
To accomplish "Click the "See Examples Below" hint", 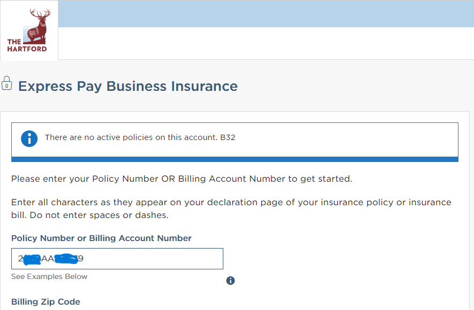I will tap(49, 276).
